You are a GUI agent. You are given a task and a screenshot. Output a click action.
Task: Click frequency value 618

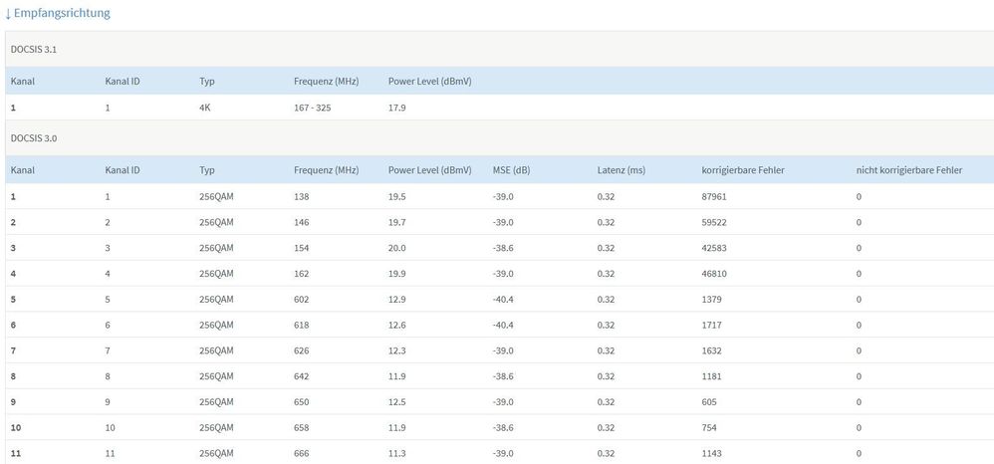(x=302, y=326)
